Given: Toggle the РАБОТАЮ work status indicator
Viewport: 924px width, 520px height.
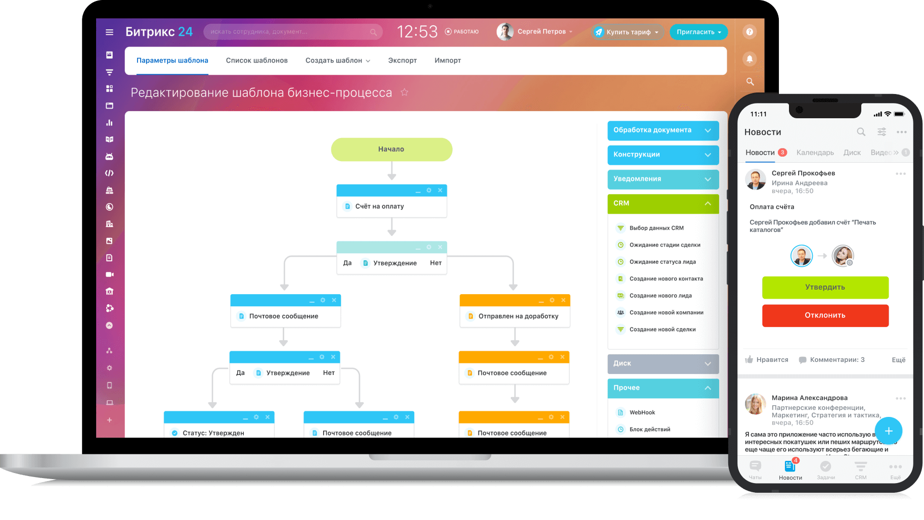Looking at the screenshot, I should pos(462,32).
